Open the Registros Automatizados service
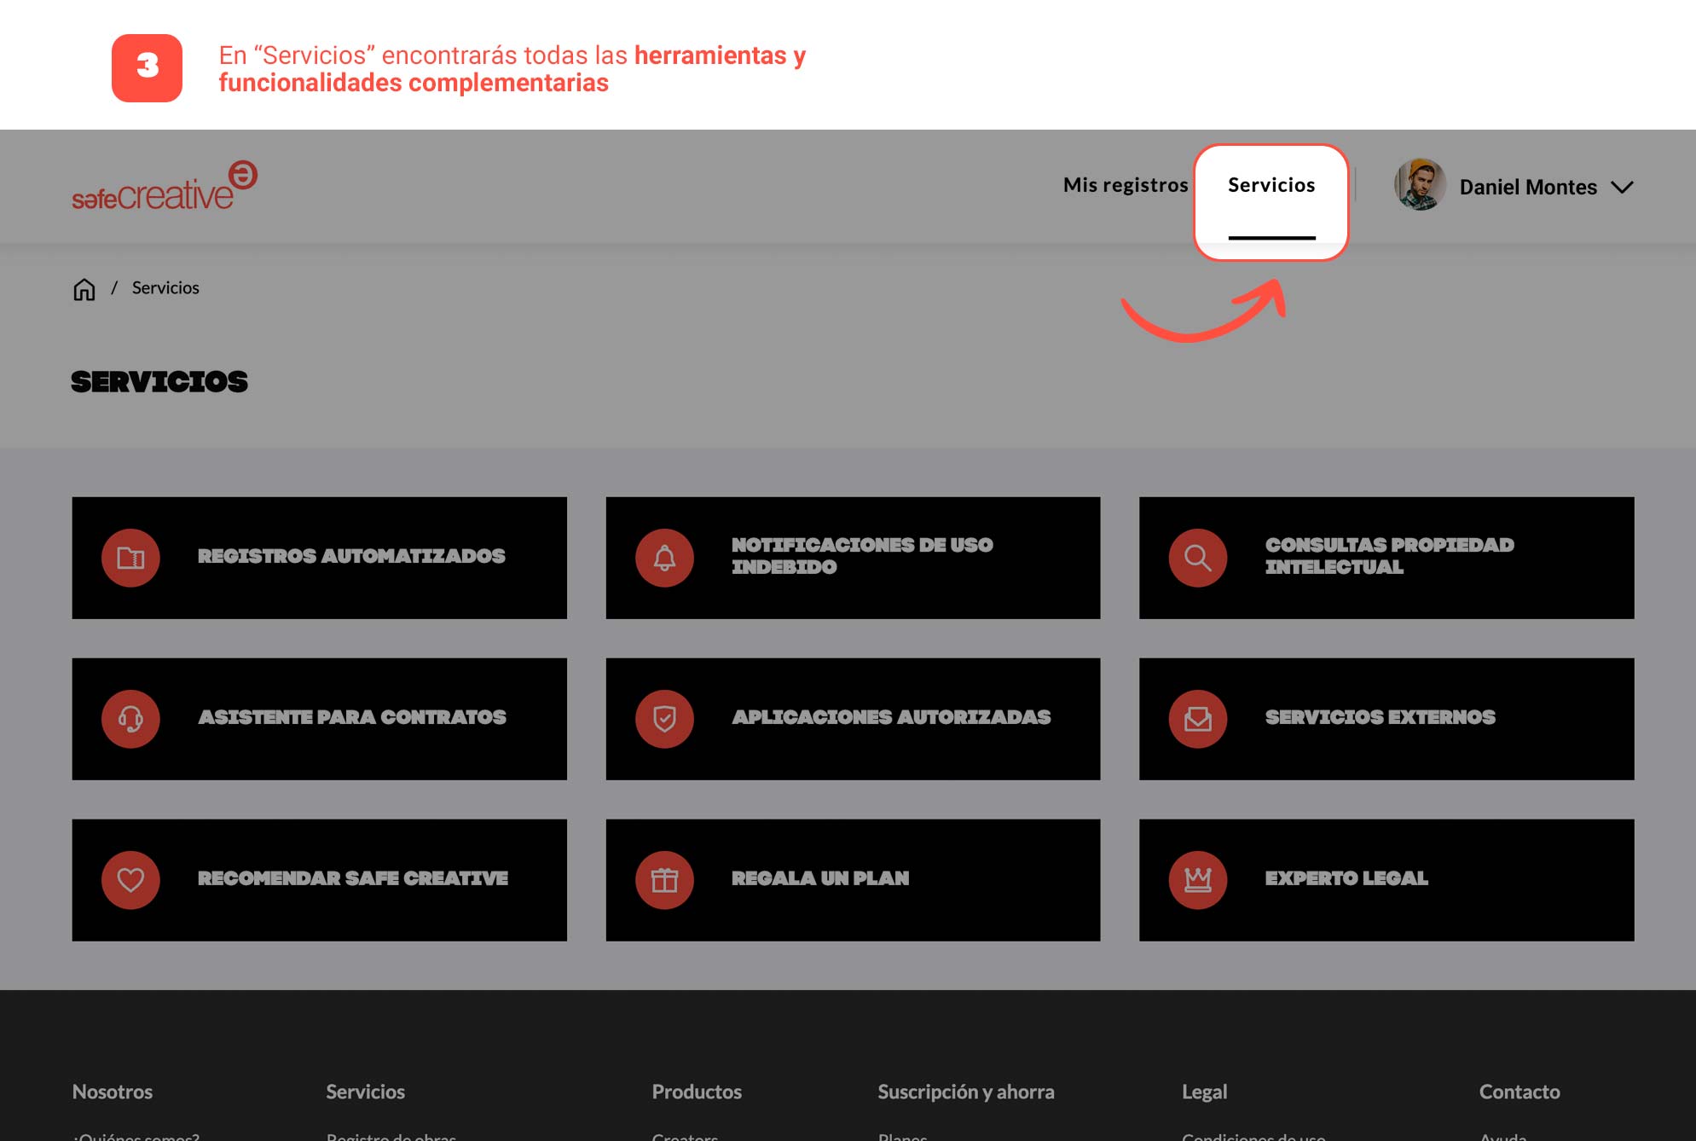The height and width of the screenshot is (1141, 1696). [x=320, y=558]
